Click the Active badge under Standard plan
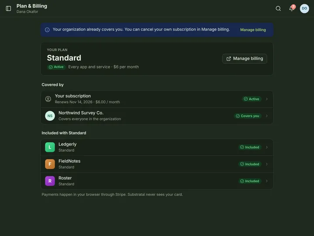 [x=56, y=67]
